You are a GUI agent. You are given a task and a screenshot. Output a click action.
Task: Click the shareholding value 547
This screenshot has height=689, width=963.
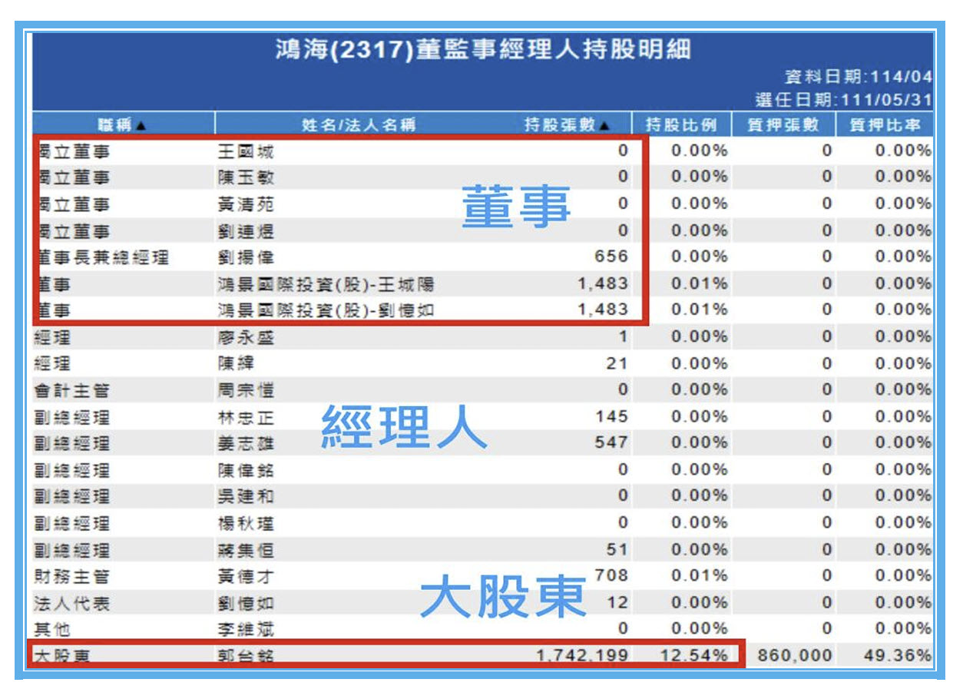611,442
